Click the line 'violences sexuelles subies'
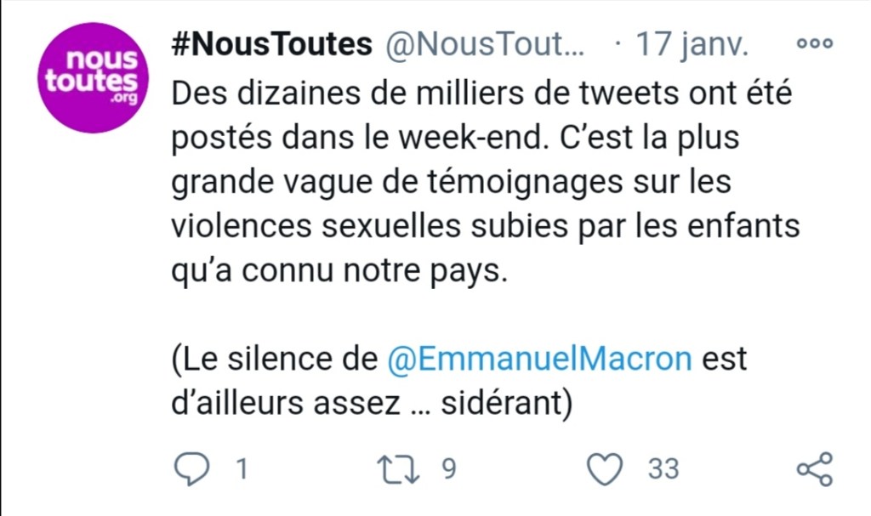This screenshot has height=516, width=871. tap(487, 228)
